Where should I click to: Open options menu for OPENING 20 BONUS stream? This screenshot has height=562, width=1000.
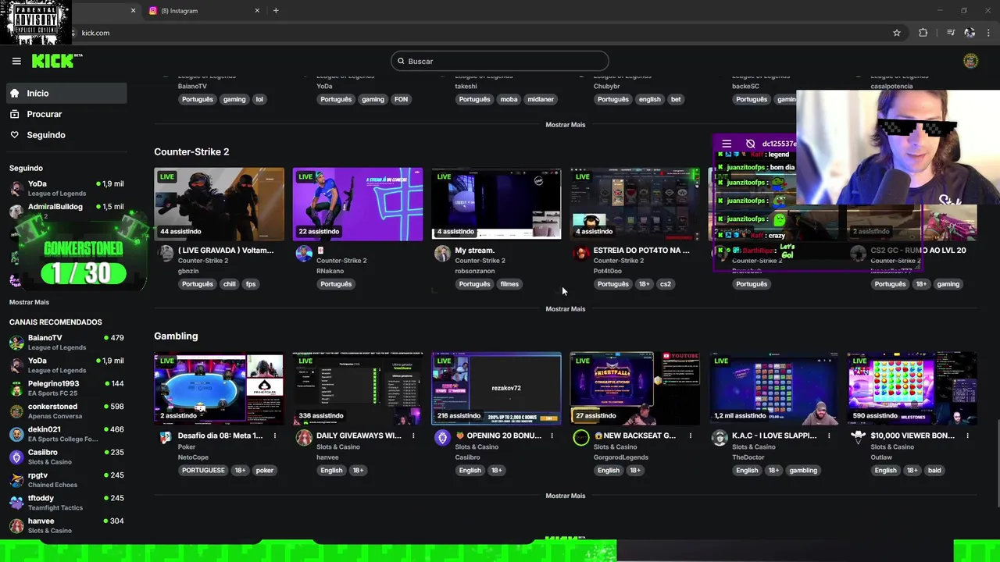[552, 436]
